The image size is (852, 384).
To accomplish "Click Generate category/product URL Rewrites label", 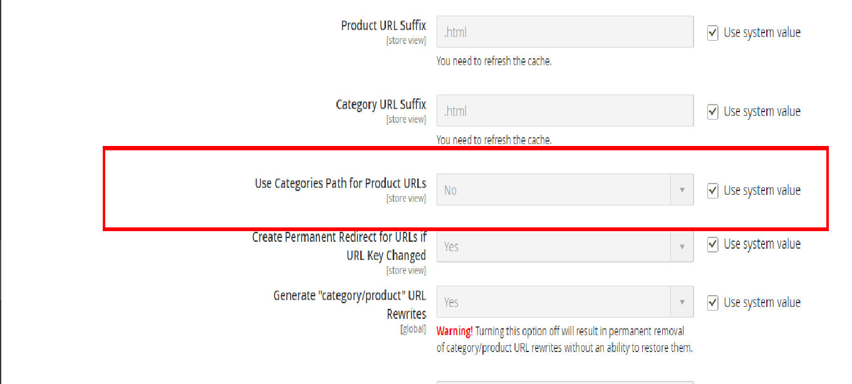I will click(350, 304).
